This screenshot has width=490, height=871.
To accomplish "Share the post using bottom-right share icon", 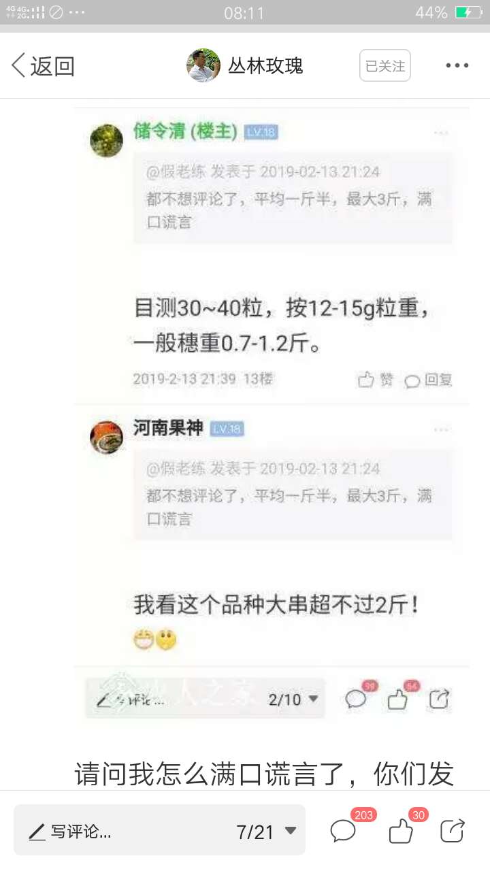I will pyautogui.click(x=453, y=831).
